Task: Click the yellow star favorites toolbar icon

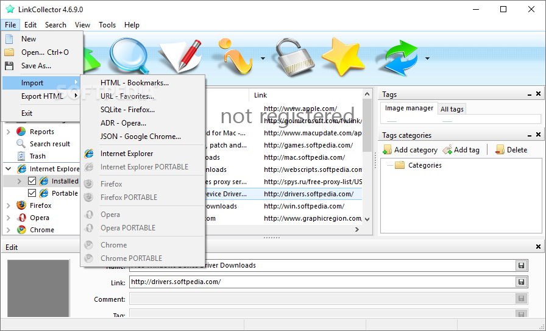Action: coord(343,57)
